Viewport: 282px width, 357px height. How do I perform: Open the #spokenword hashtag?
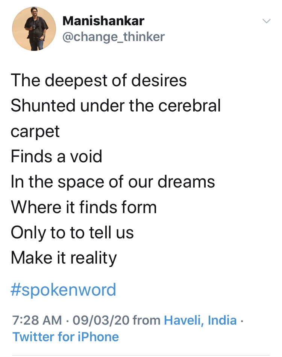pyautogui.click(x=63, y=290)
